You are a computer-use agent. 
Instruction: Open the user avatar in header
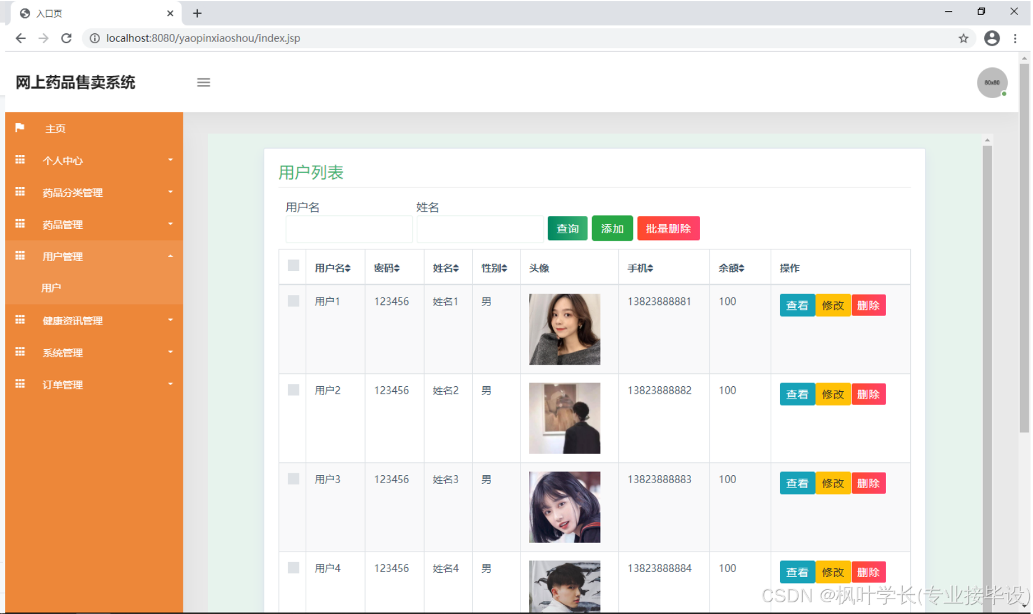point(992,83)
